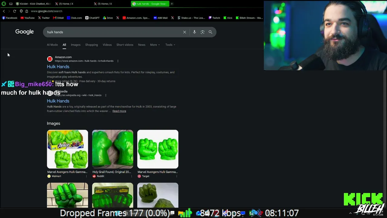Switch to Short videos results tab
The image size is (387, 218).
click(x=125, y=45)
